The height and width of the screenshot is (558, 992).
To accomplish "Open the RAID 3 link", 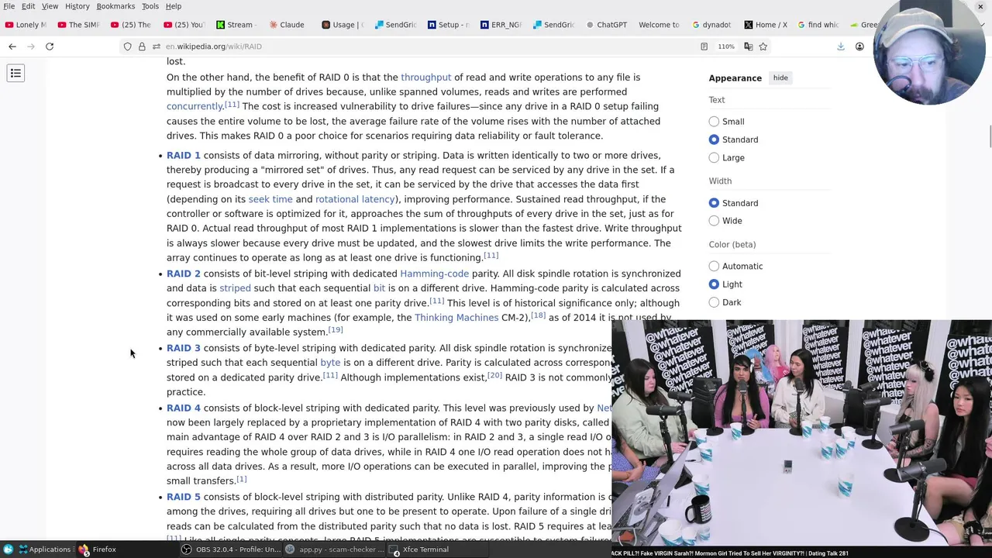I will (184, 348).
